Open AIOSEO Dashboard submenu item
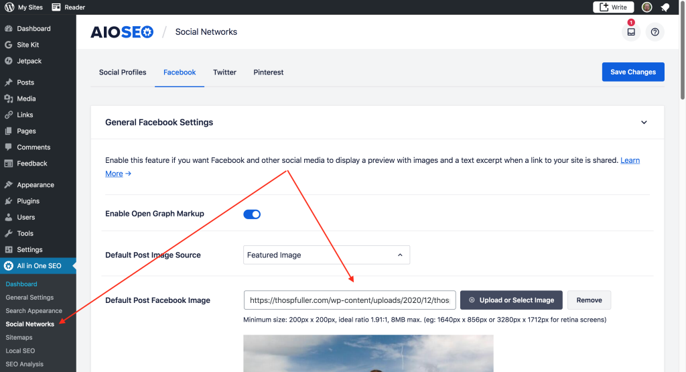 (21, 284)
